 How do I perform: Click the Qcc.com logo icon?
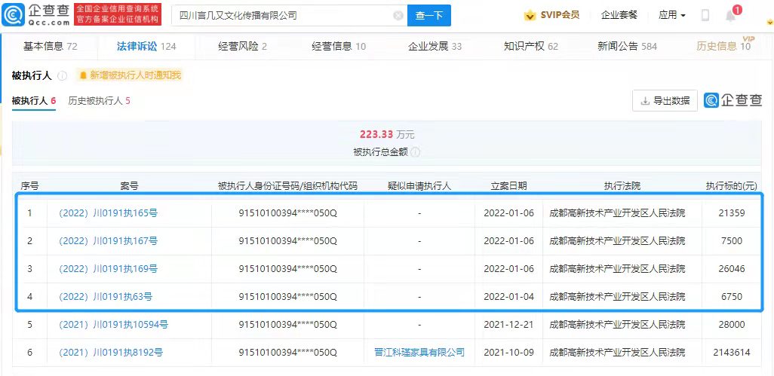pos(14,15)
